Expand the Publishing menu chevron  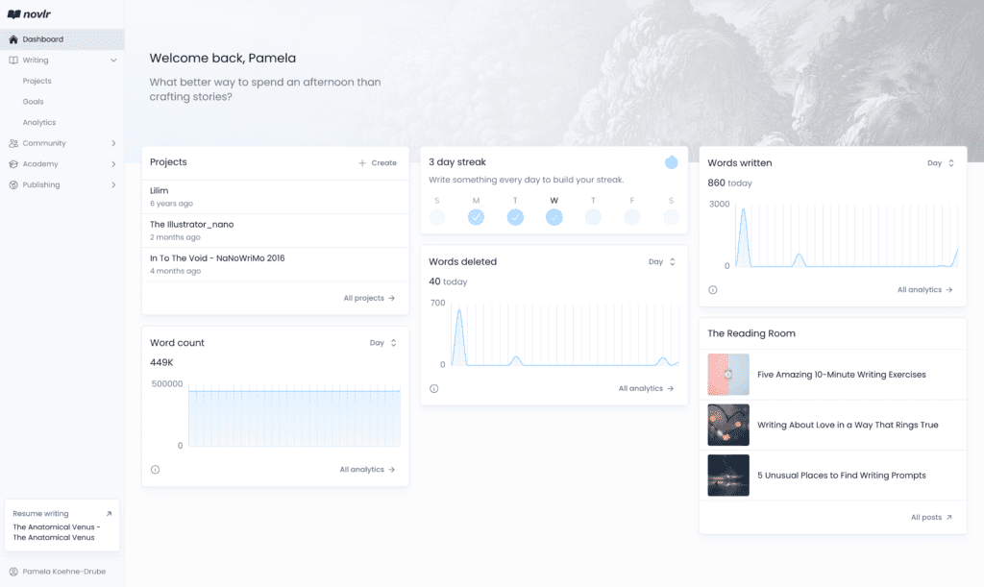click(x=113, y=184)
